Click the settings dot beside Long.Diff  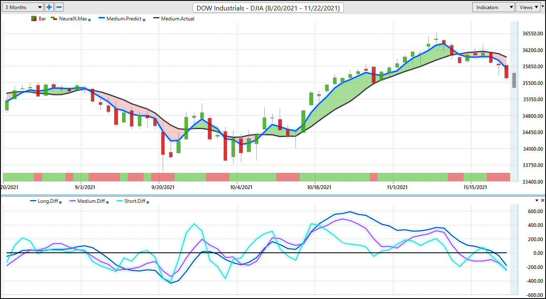coord(61,202)
